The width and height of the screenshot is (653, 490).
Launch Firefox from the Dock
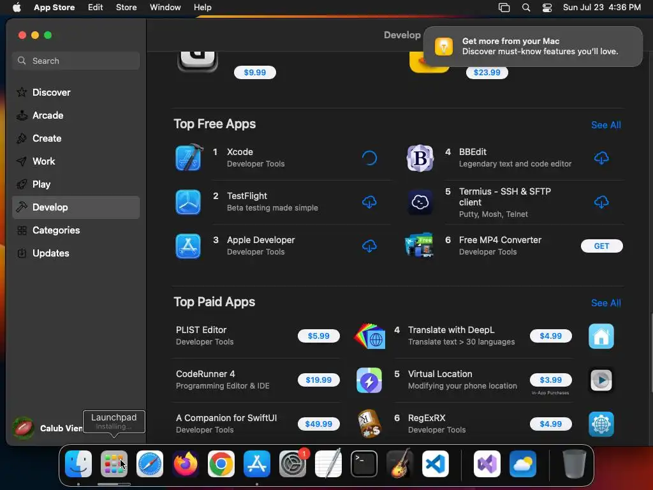click(x=186, y=464)
